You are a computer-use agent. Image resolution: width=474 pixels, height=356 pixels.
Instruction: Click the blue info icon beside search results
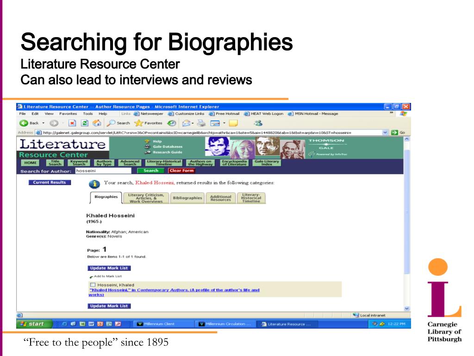coord(94,184)
